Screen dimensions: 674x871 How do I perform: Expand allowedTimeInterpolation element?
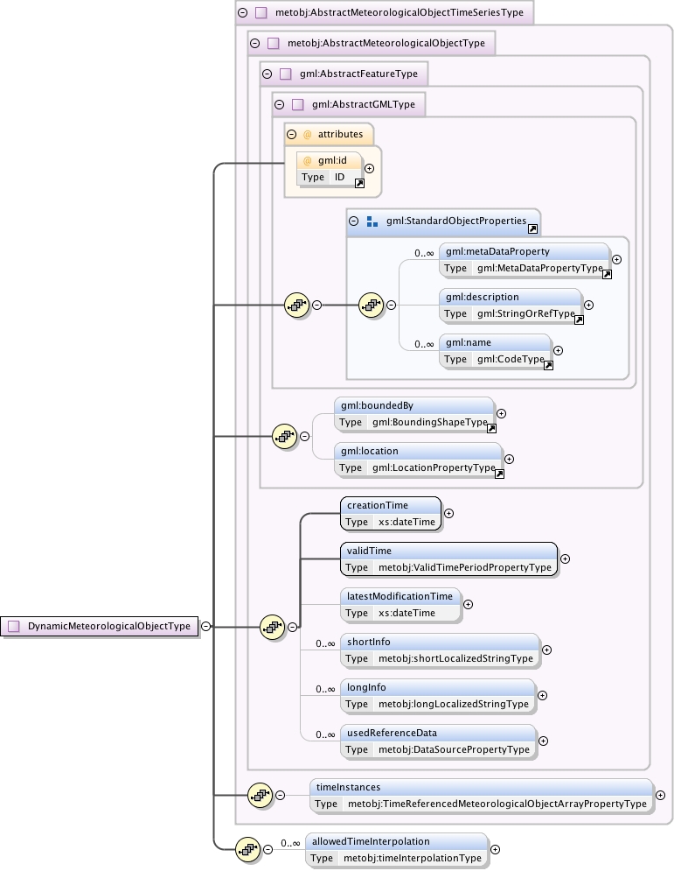(495, 849)
